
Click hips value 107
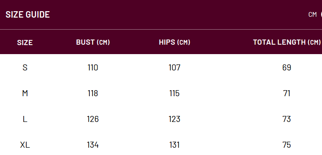point(175,67)
